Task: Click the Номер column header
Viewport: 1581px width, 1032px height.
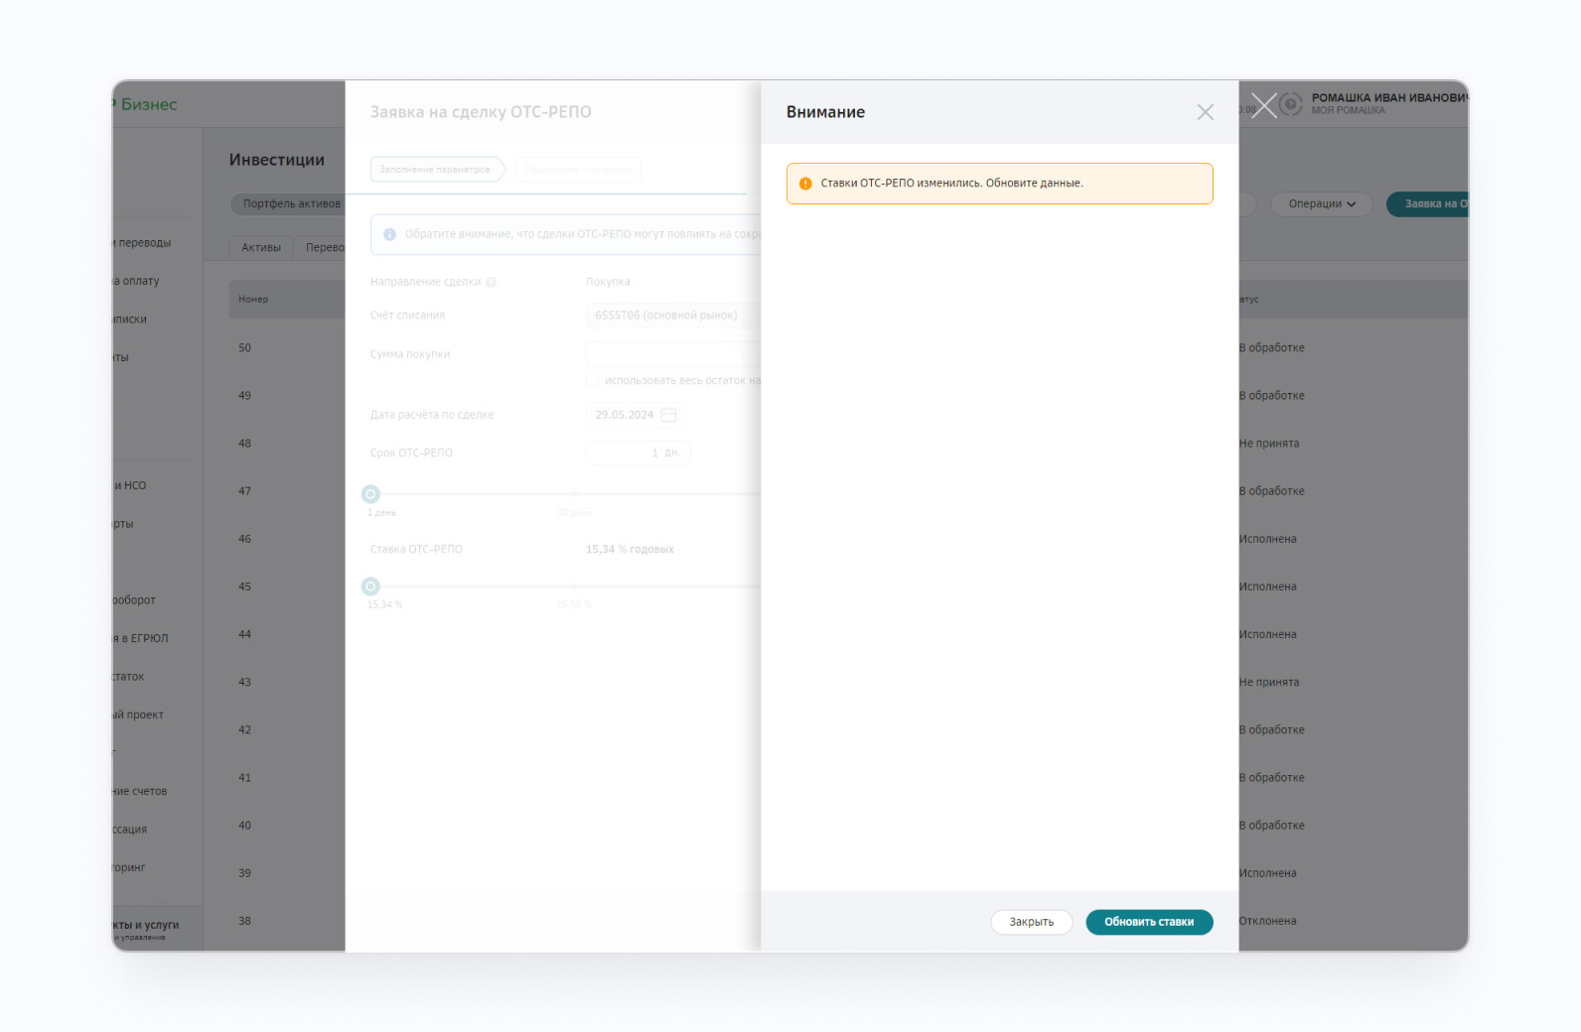Action: tap(253, 300)
